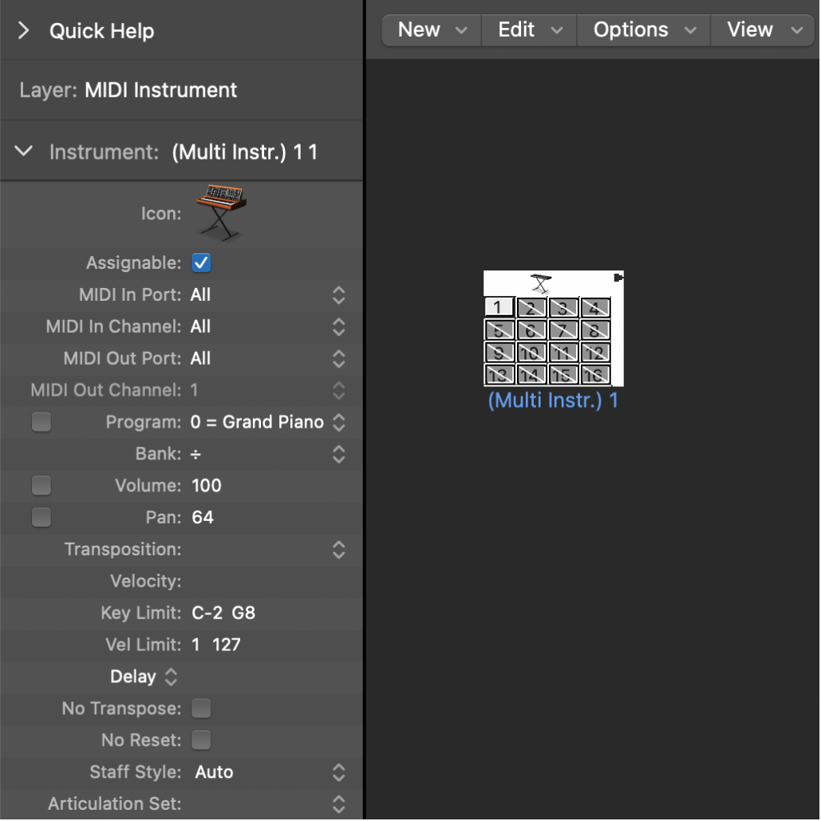
Task: Click the New button
Action: coord(431,30)
